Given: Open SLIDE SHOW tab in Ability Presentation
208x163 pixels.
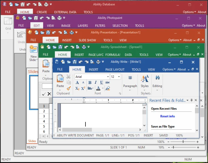Looking at the screenshot, I should (87, 40).
